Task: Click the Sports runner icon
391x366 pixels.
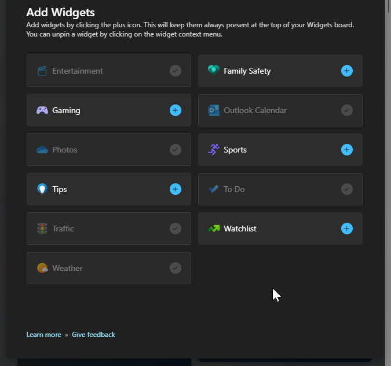Action: (214, 150)
